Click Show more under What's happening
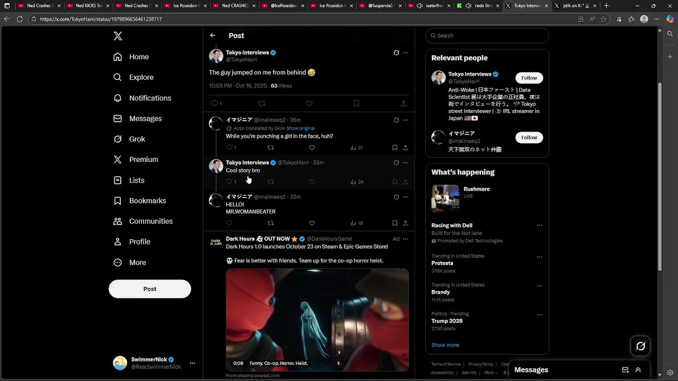 pos(445,345)
